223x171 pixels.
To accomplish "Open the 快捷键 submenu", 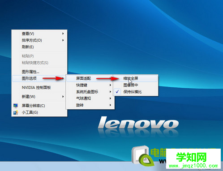I will tap(90, 85).
